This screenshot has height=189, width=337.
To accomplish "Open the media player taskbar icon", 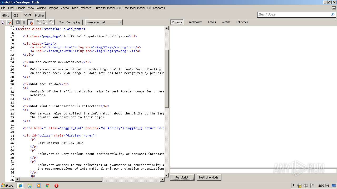I will 39,186.
